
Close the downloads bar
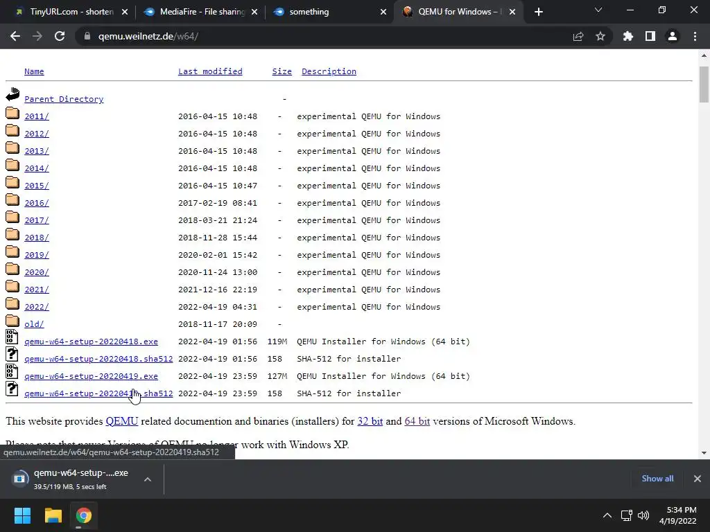pos(698,479)
